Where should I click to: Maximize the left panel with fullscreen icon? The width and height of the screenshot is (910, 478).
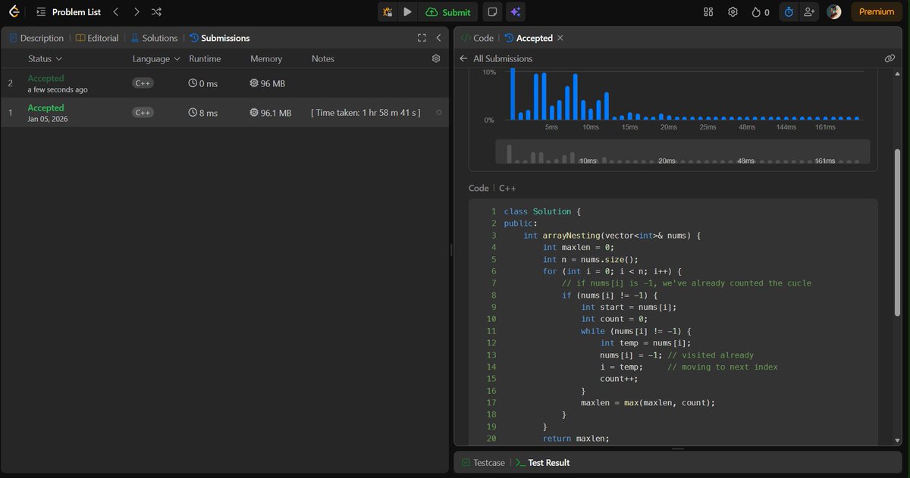click(x=422, y=38)
